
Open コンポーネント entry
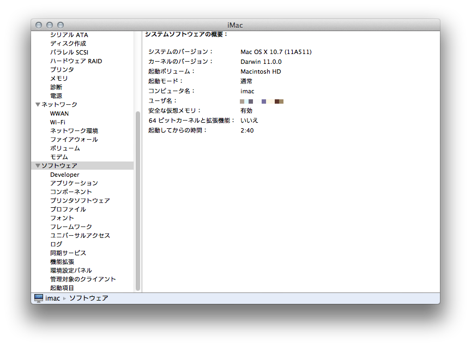click(x=71, y=192)
